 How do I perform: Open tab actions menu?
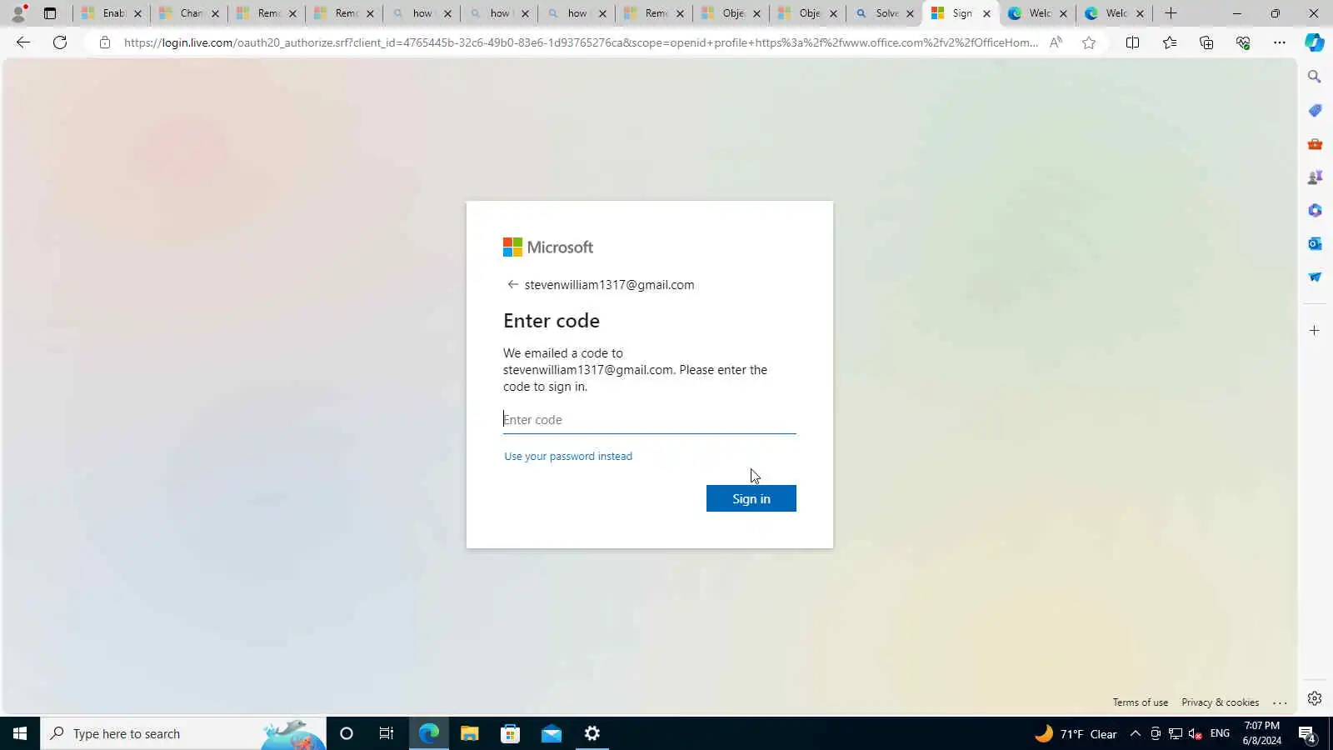pos(50,13)
